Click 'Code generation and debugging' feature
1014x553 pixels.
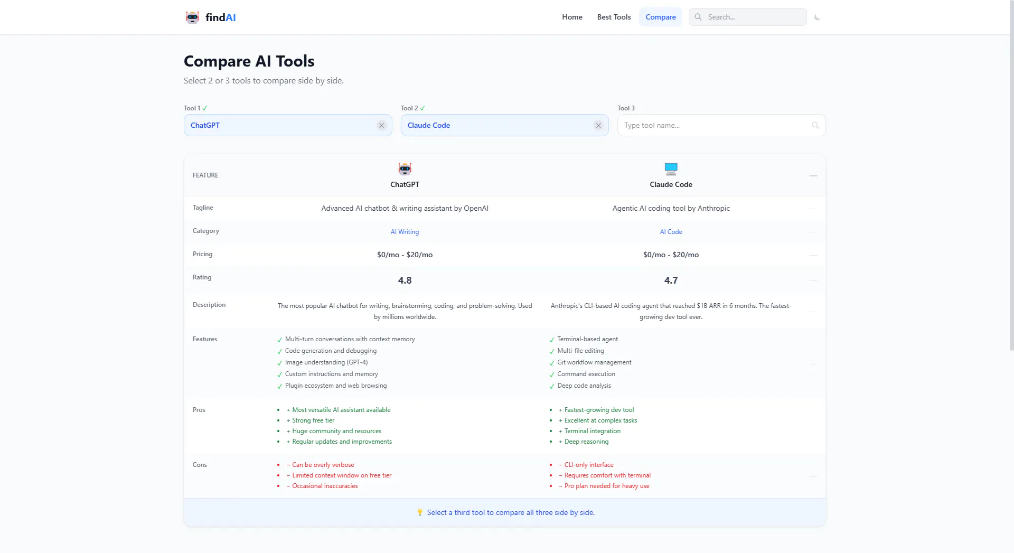coord(331,351)
